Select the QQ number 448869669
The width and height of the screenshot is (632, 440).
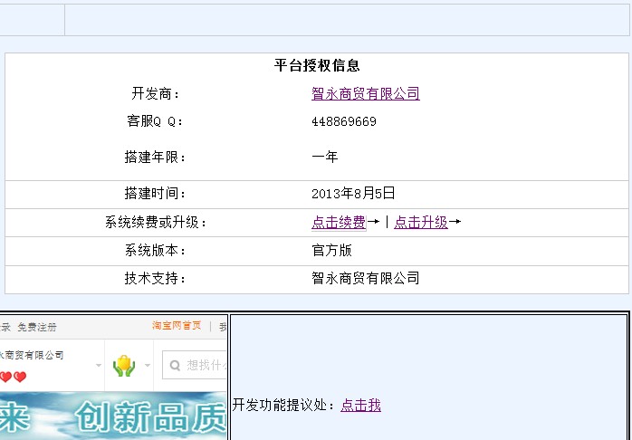(344, 121)
